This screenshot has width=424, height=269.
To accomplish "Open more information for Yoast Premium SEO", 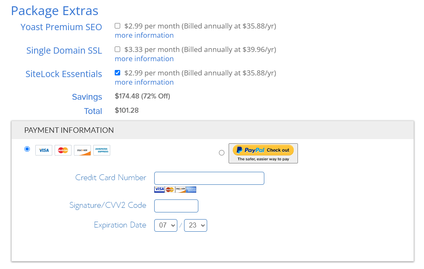I will coord(144,35).
